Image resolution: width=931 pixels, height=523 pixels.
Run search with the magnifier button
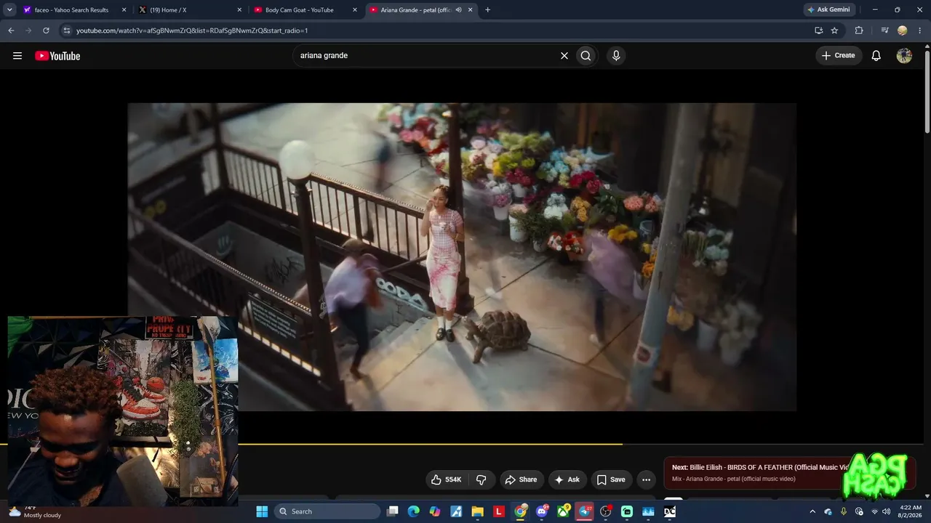(586, 56)
